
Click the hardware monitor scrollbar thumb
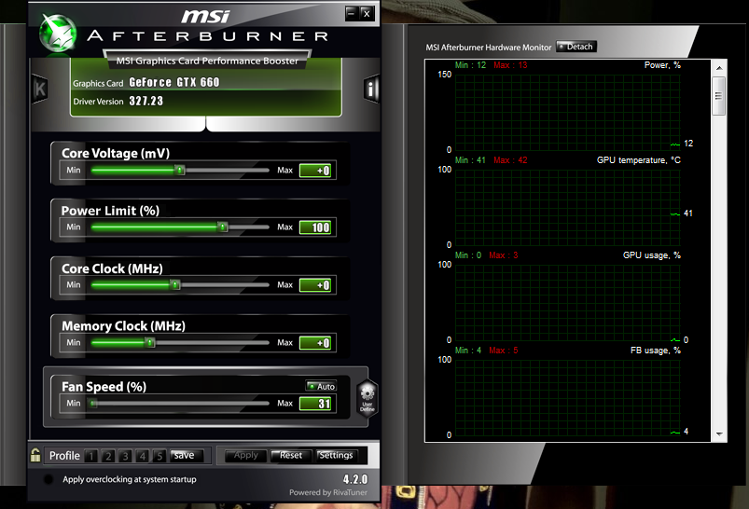[x=718, y=96]
